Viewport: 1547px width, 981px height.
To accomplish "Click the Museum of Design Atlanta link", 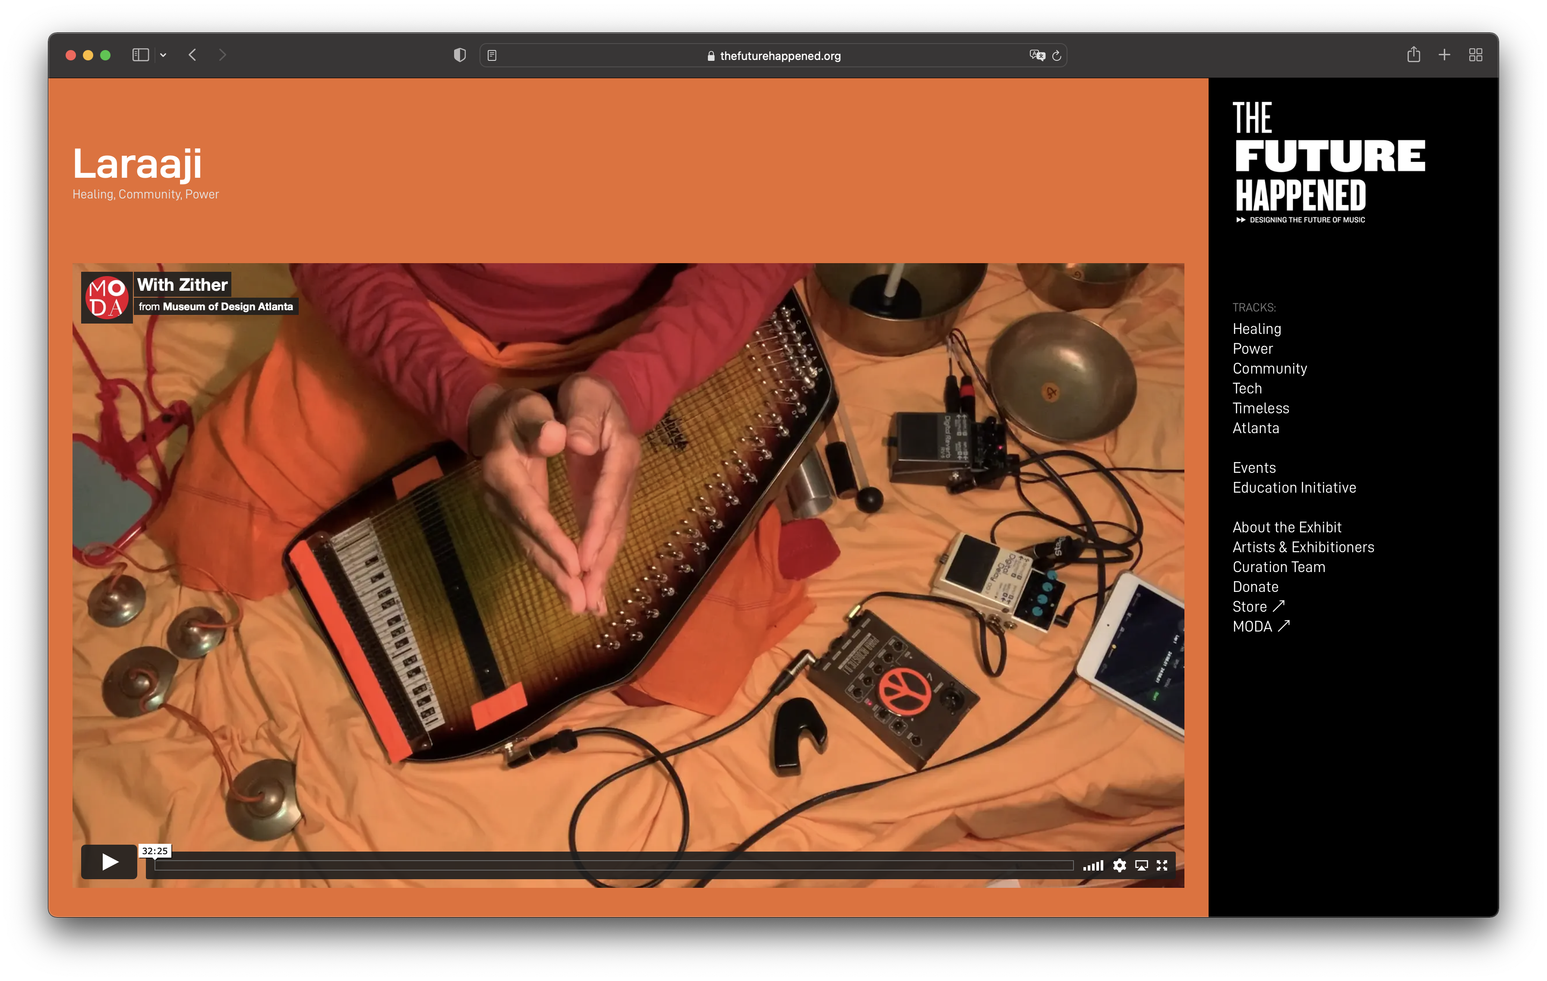I will coord(227,306).
